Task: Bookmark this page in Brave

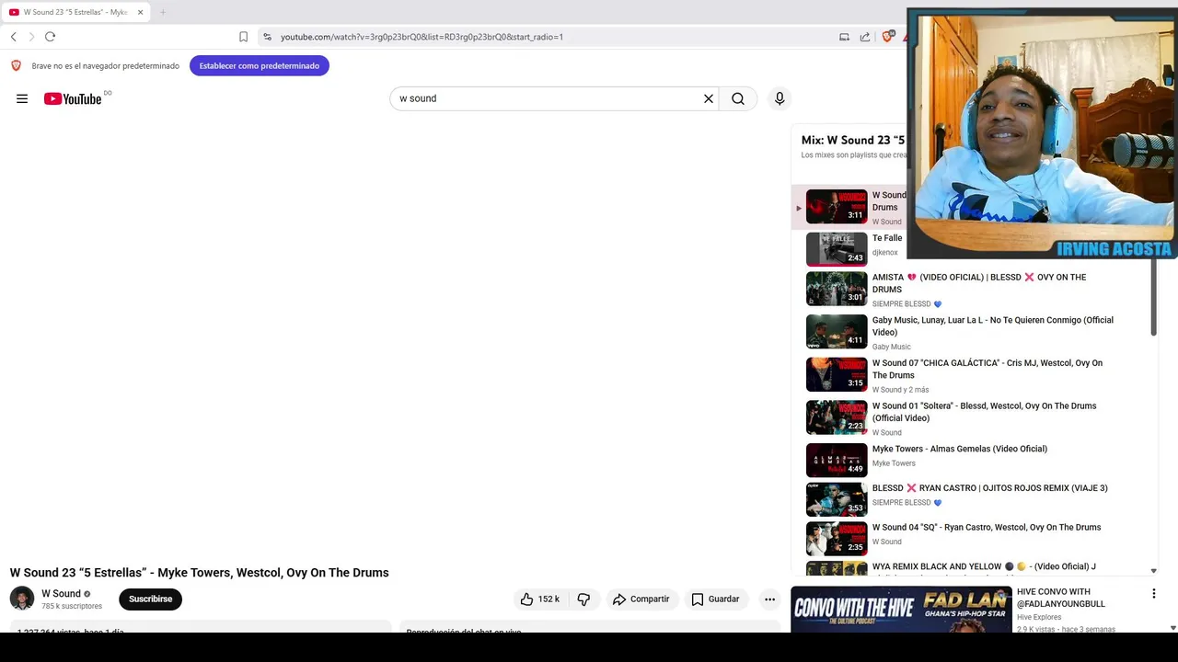Action: tap(243, 37)
